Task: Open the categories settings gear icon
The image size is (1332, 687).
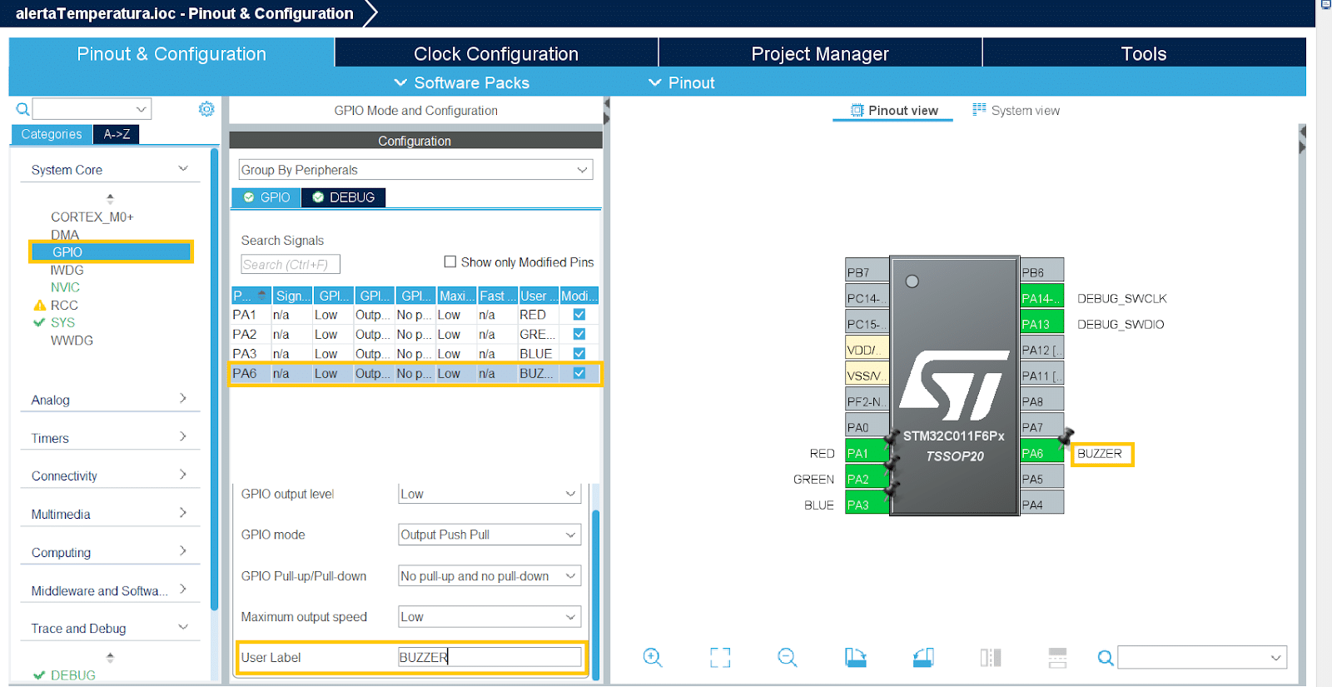Action: coord(206,109)
